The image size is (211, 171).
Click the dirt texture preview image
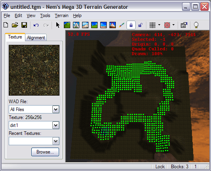click(x=34, y=70)
